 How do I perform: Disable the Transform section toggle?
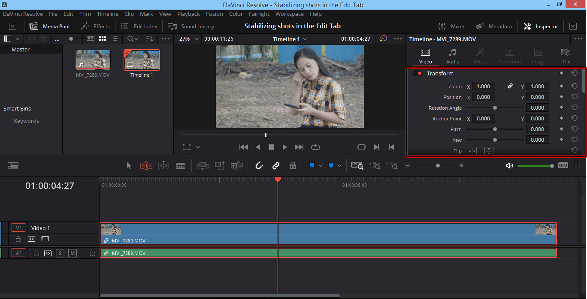(417, 73)
